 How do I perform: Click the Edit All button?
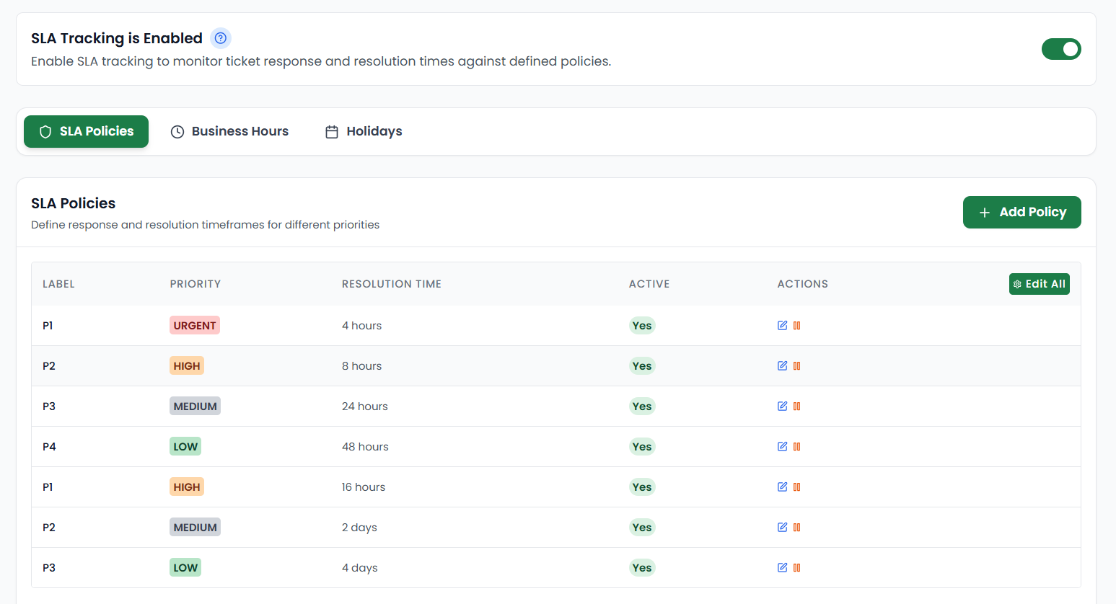pos(1040,284)
